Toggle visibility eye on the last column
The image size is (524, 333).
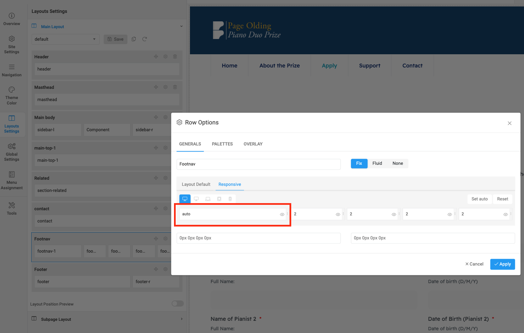point(506,214)
